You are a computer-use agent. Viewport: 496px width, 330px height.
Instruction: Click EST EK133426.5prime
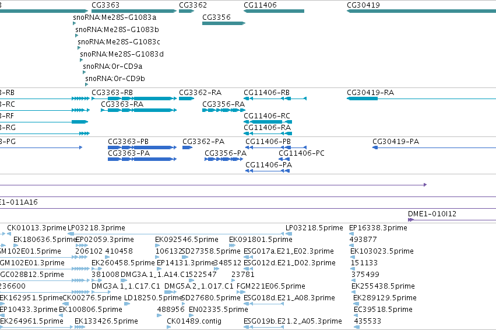(x=106, y=321)
